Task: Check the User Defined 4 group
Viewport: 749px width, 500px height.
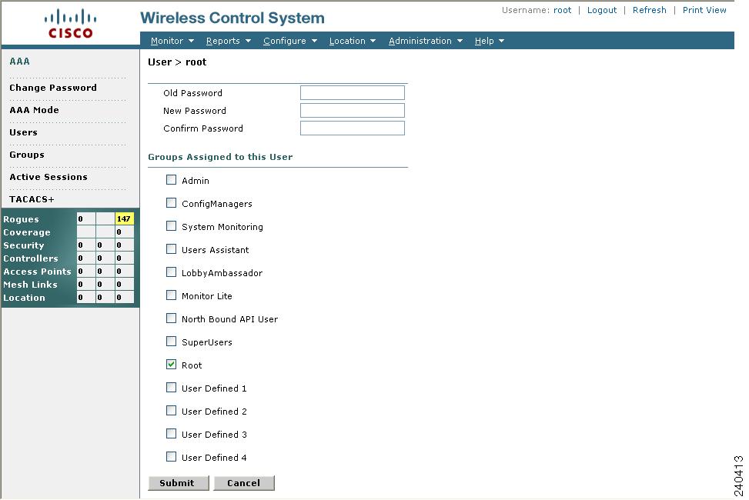Action: pos(171,457)
